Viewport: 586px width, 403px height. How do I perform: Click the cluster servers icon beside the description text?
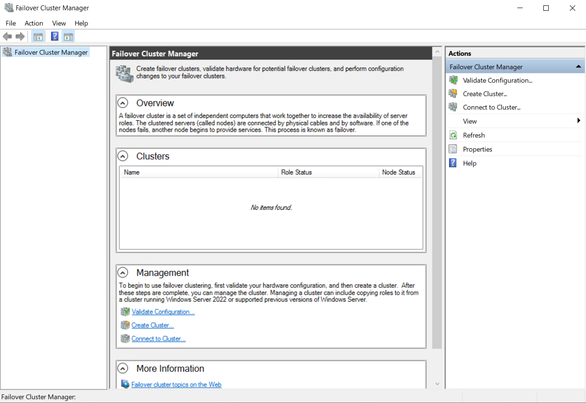(x=124, y=74)
